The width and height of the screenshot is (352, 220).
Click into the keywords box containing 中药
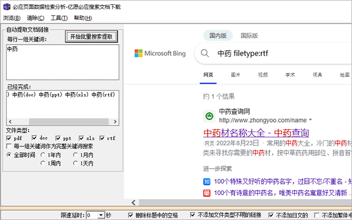click(63, 62)
